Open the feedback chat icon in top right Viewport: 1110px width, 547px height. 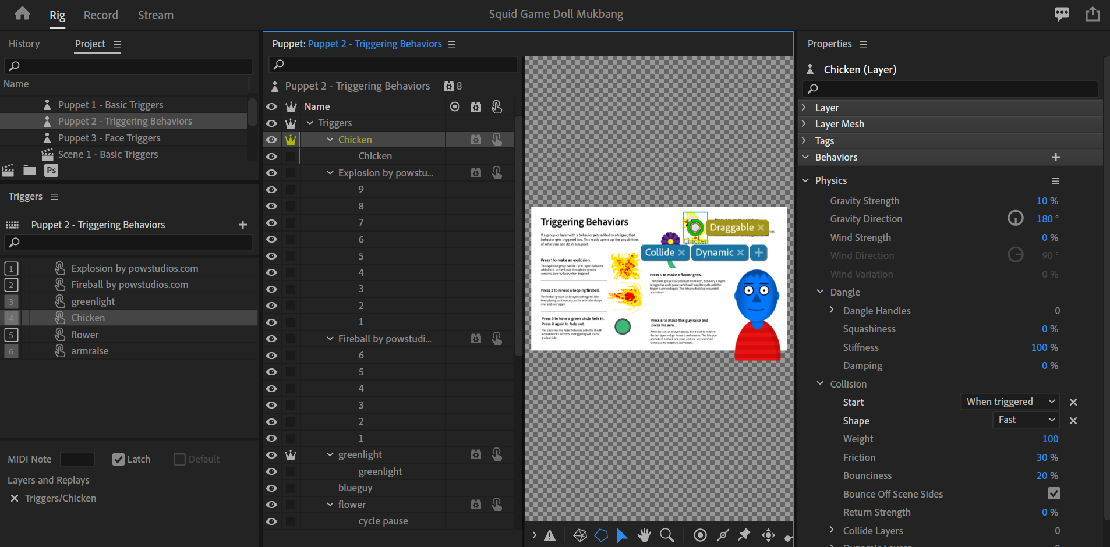(x=1061, y=14)
